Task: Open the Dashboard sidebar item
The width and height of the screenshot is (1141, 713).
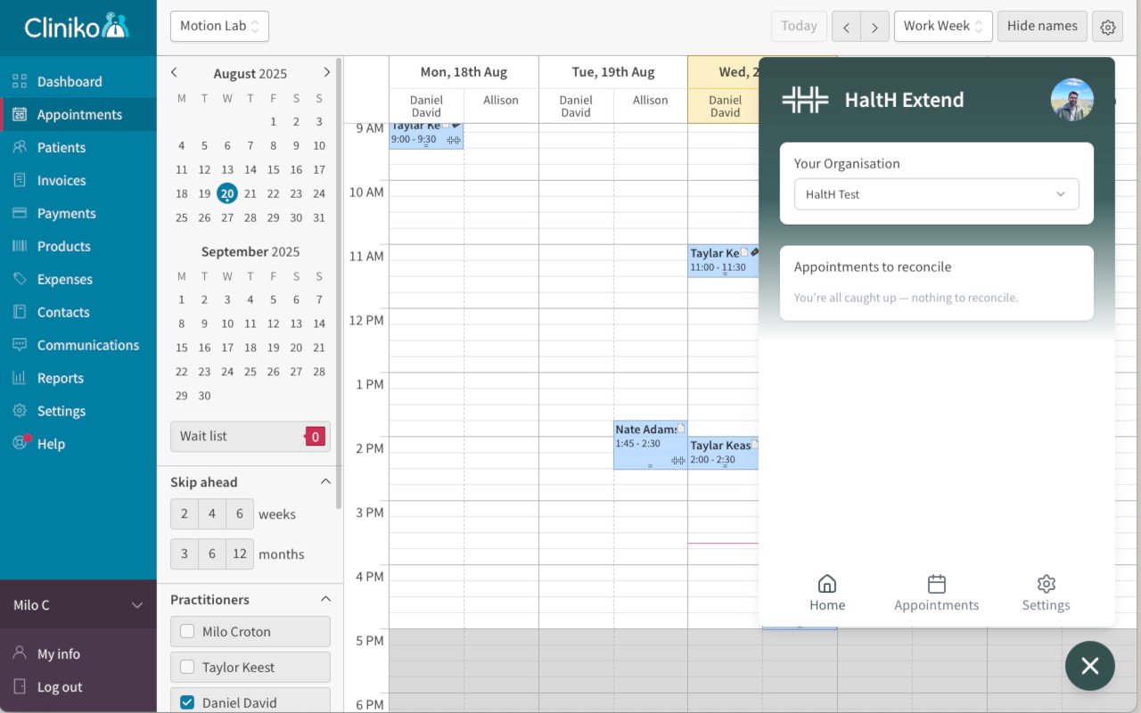Action: click(78, 81)
